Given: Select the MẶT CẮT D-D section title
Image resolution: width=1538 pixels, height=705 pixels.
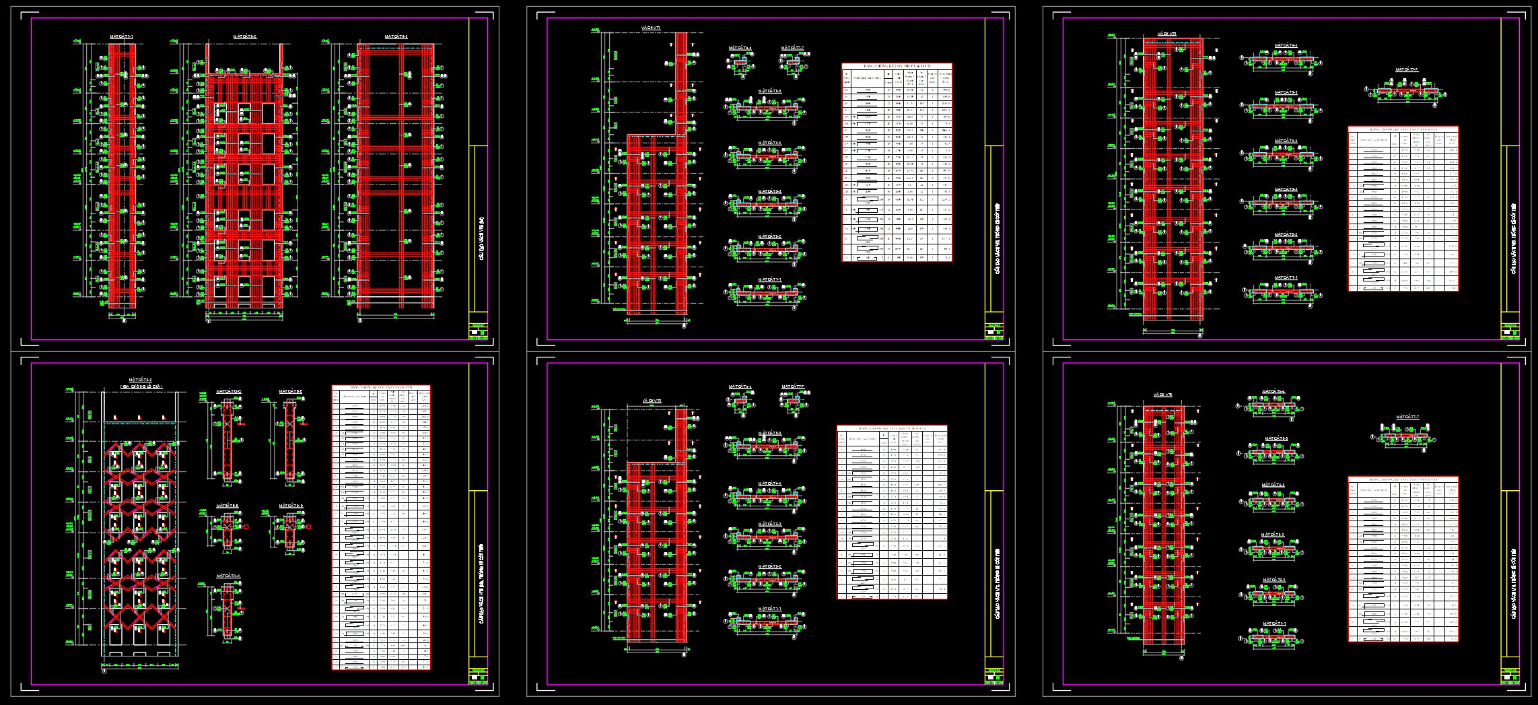Looking at the screenshot, I should tap(291, 506).
